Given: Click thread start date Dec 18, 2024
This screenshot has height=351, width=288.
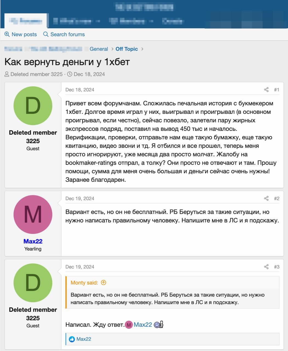Looking at the screenshot, I should [x=89, y=74].
